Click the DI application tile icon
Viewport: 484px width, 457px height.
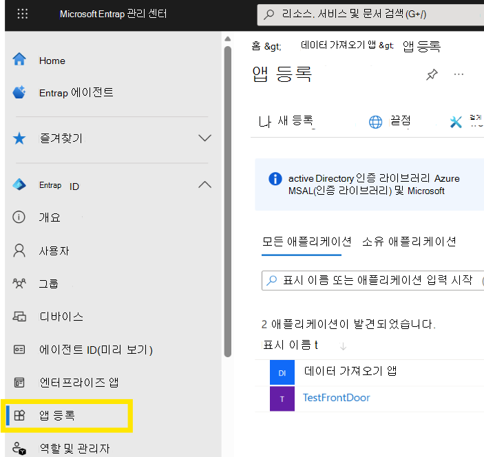coord(282,372)
